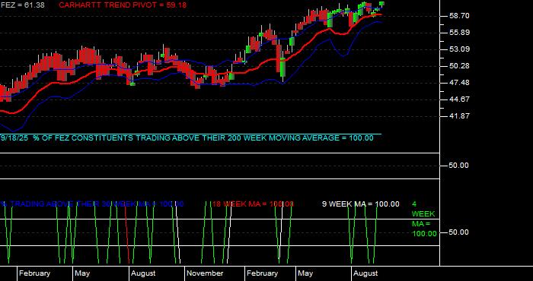This screenshot has height=281, width=533.
Task: Click the 58.70 price axis label
Action: click(x=459, y=16)
